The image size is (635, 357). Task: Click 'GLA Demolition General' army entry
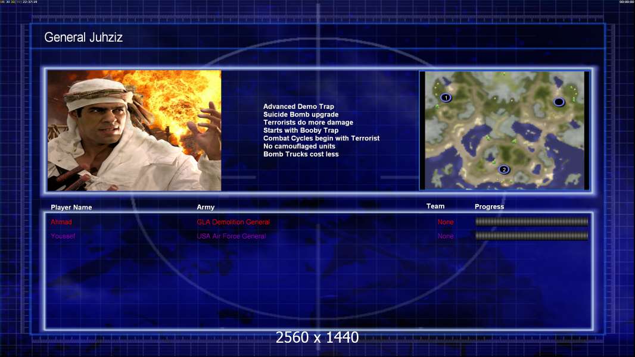point(234,222)
